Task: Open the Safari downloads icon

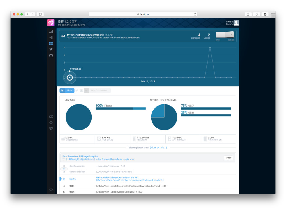Action: click(x=265, y=14)
